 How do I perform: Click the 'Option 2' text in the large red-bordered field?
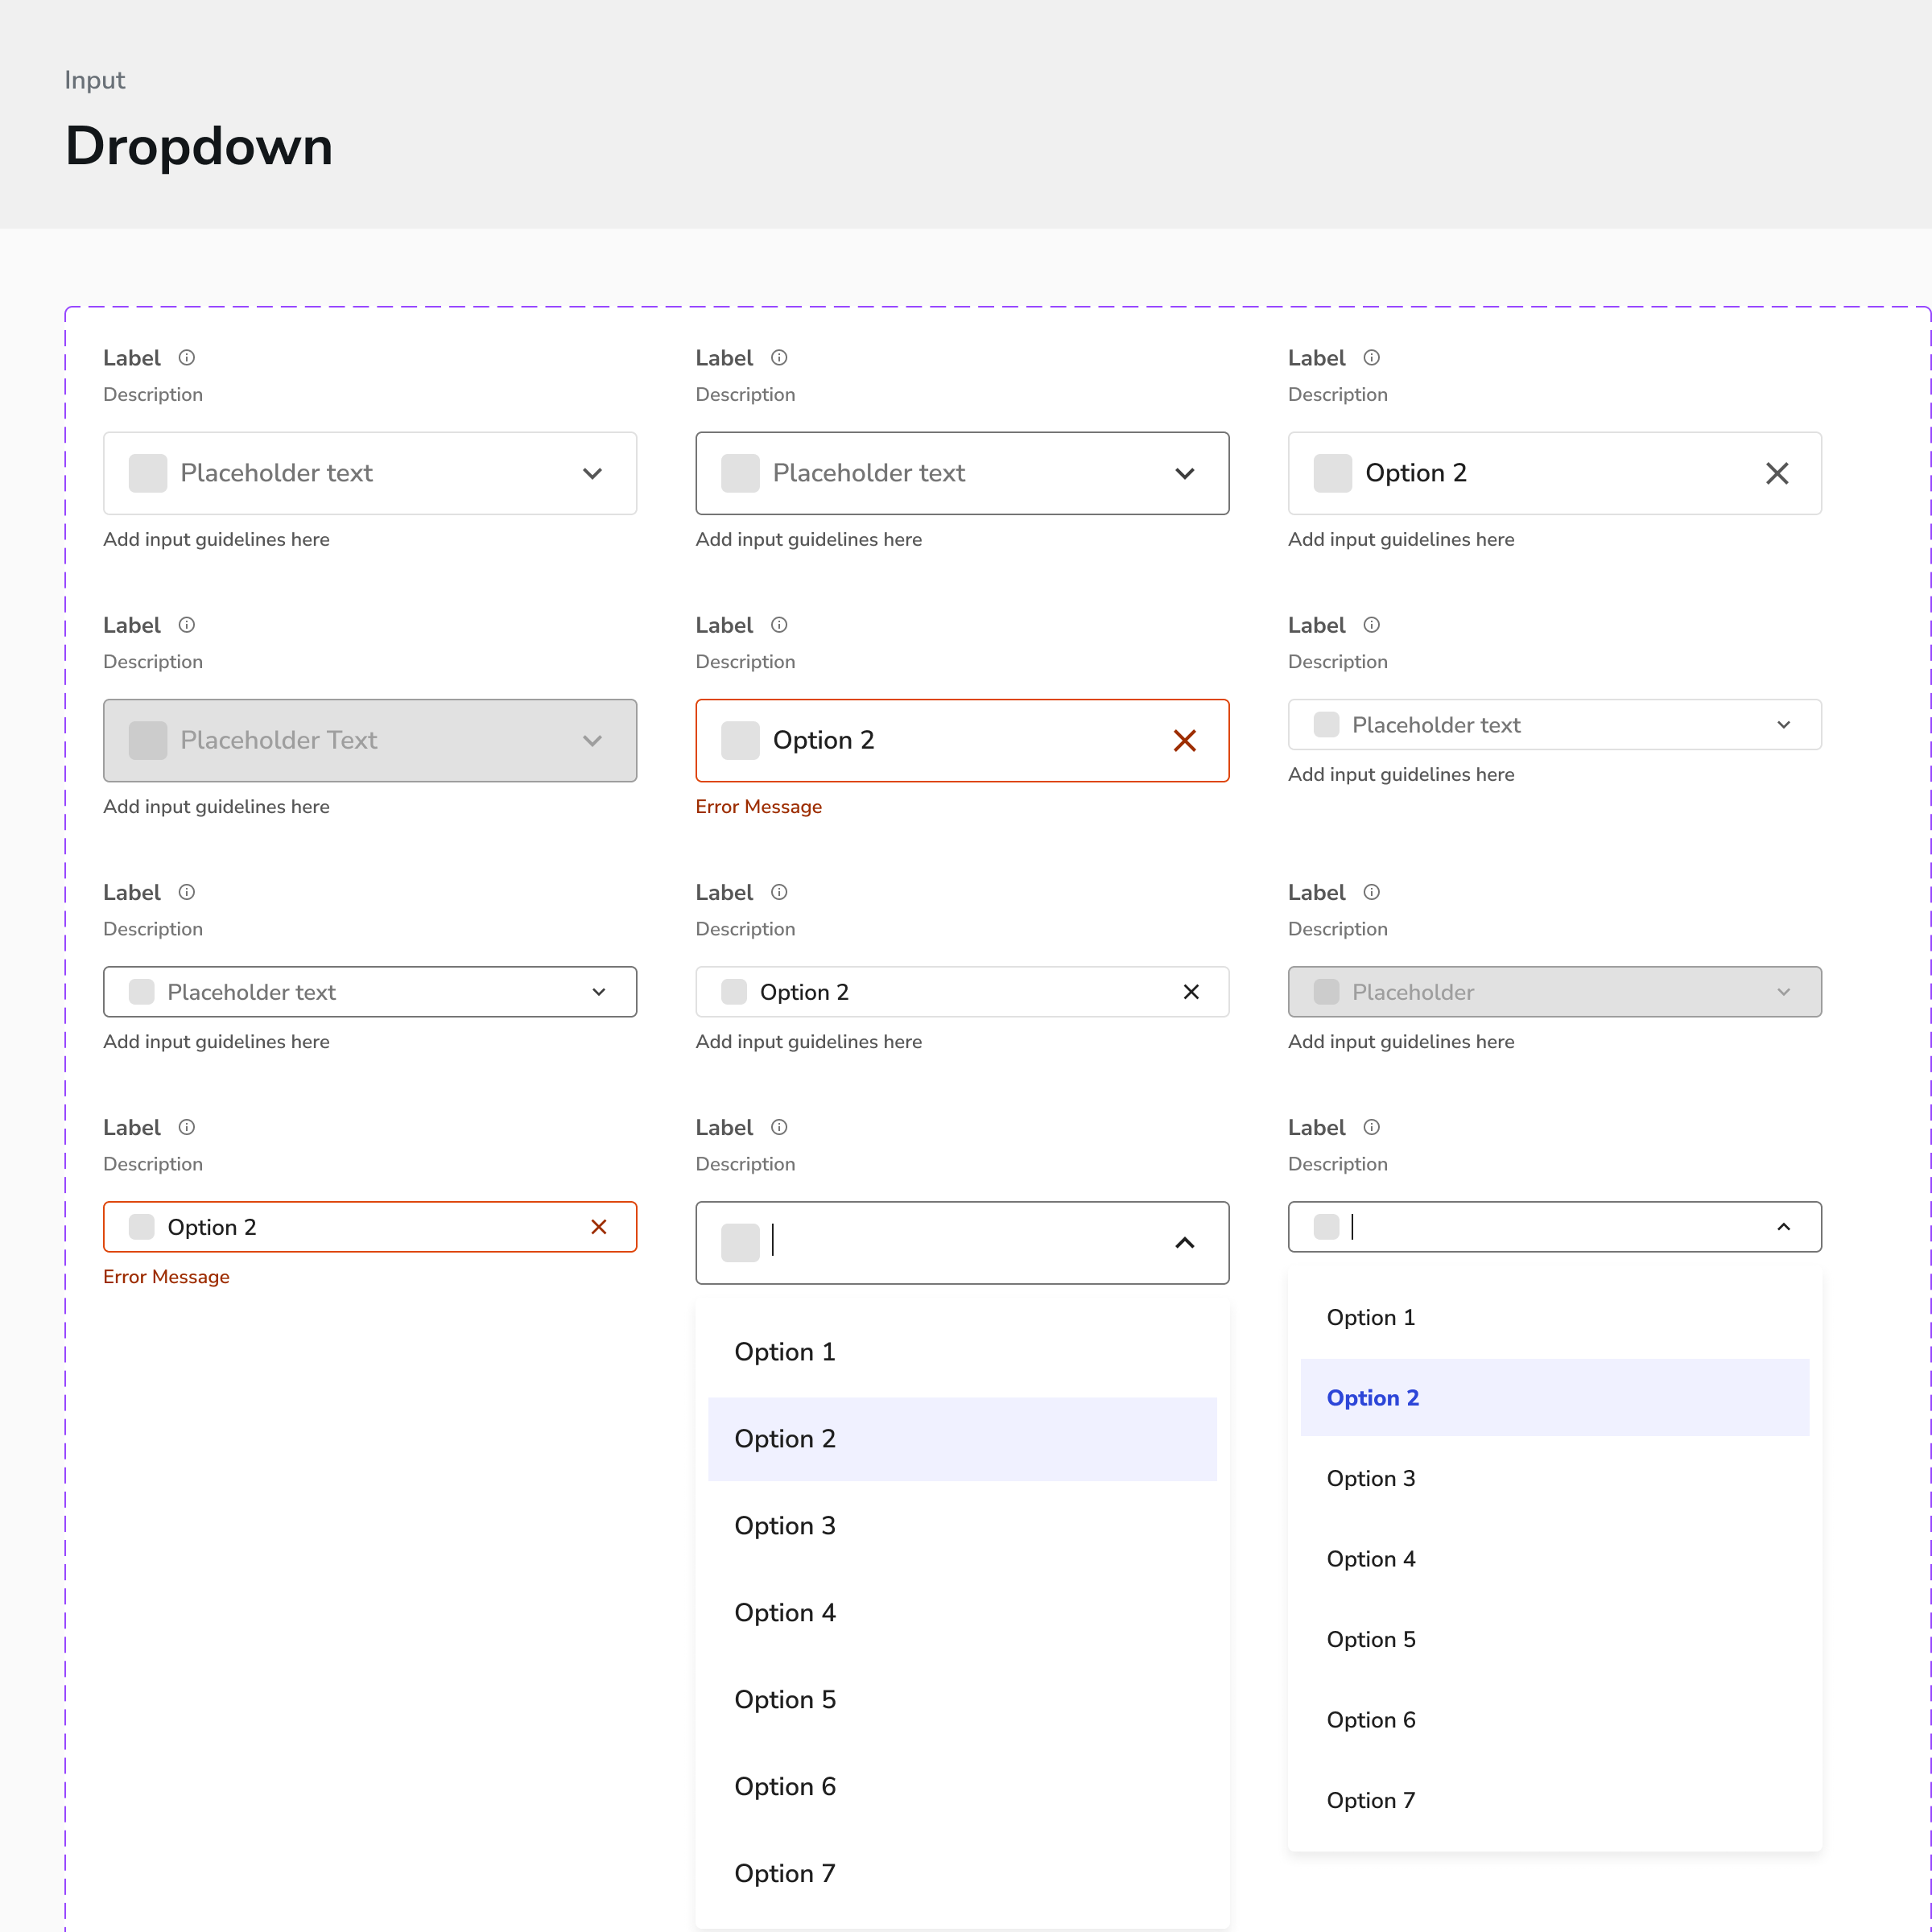[x=824, y=741]
